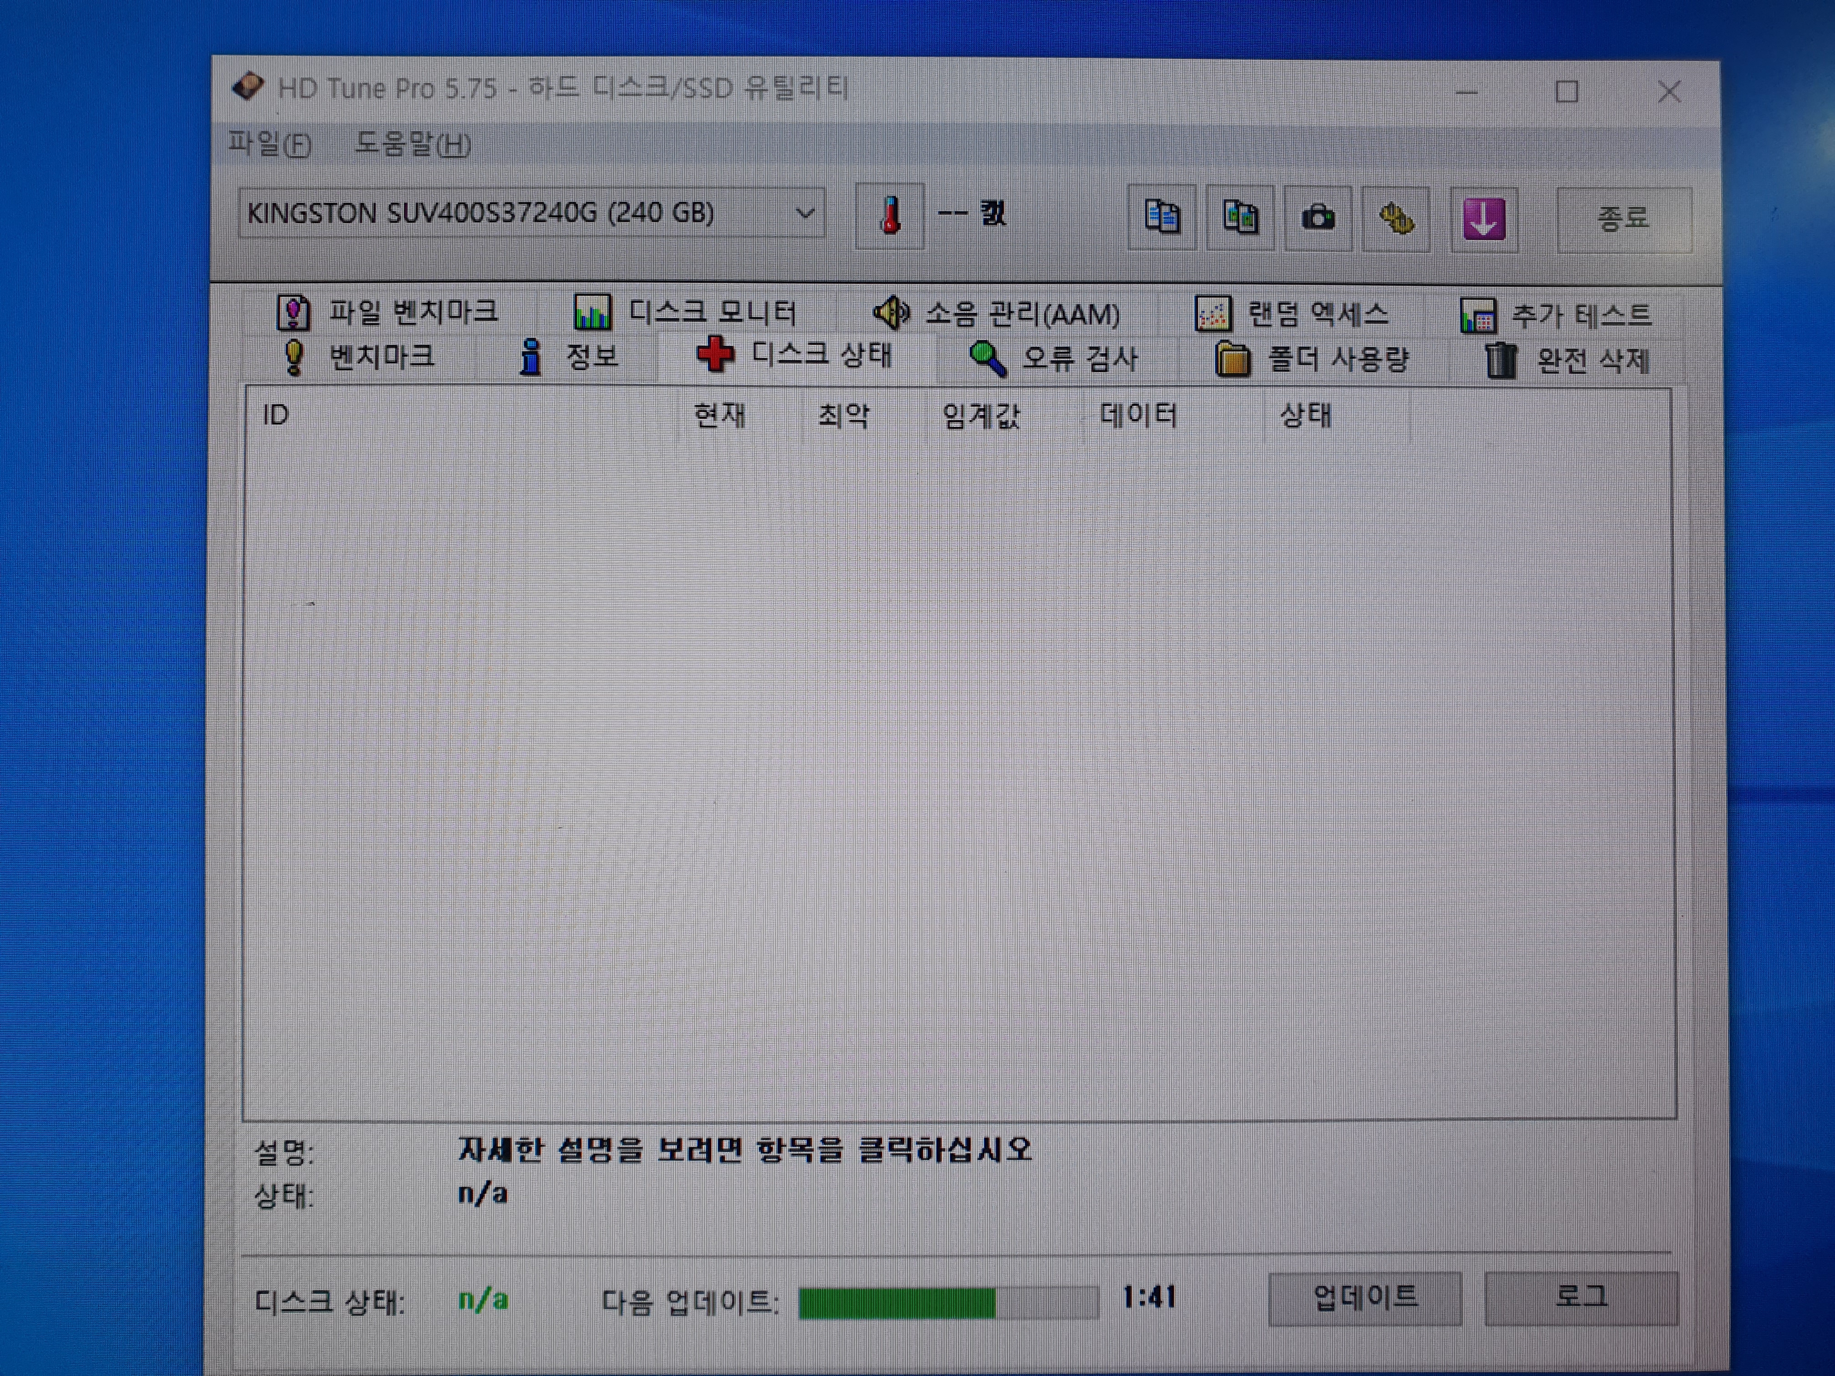Switch to the 오류 검사 tab
This screenshot has width=1835, height=1376.
click(x=1054, y=358)
